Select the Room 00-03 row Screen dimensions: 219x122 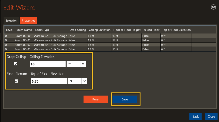(x=110, y=49)
